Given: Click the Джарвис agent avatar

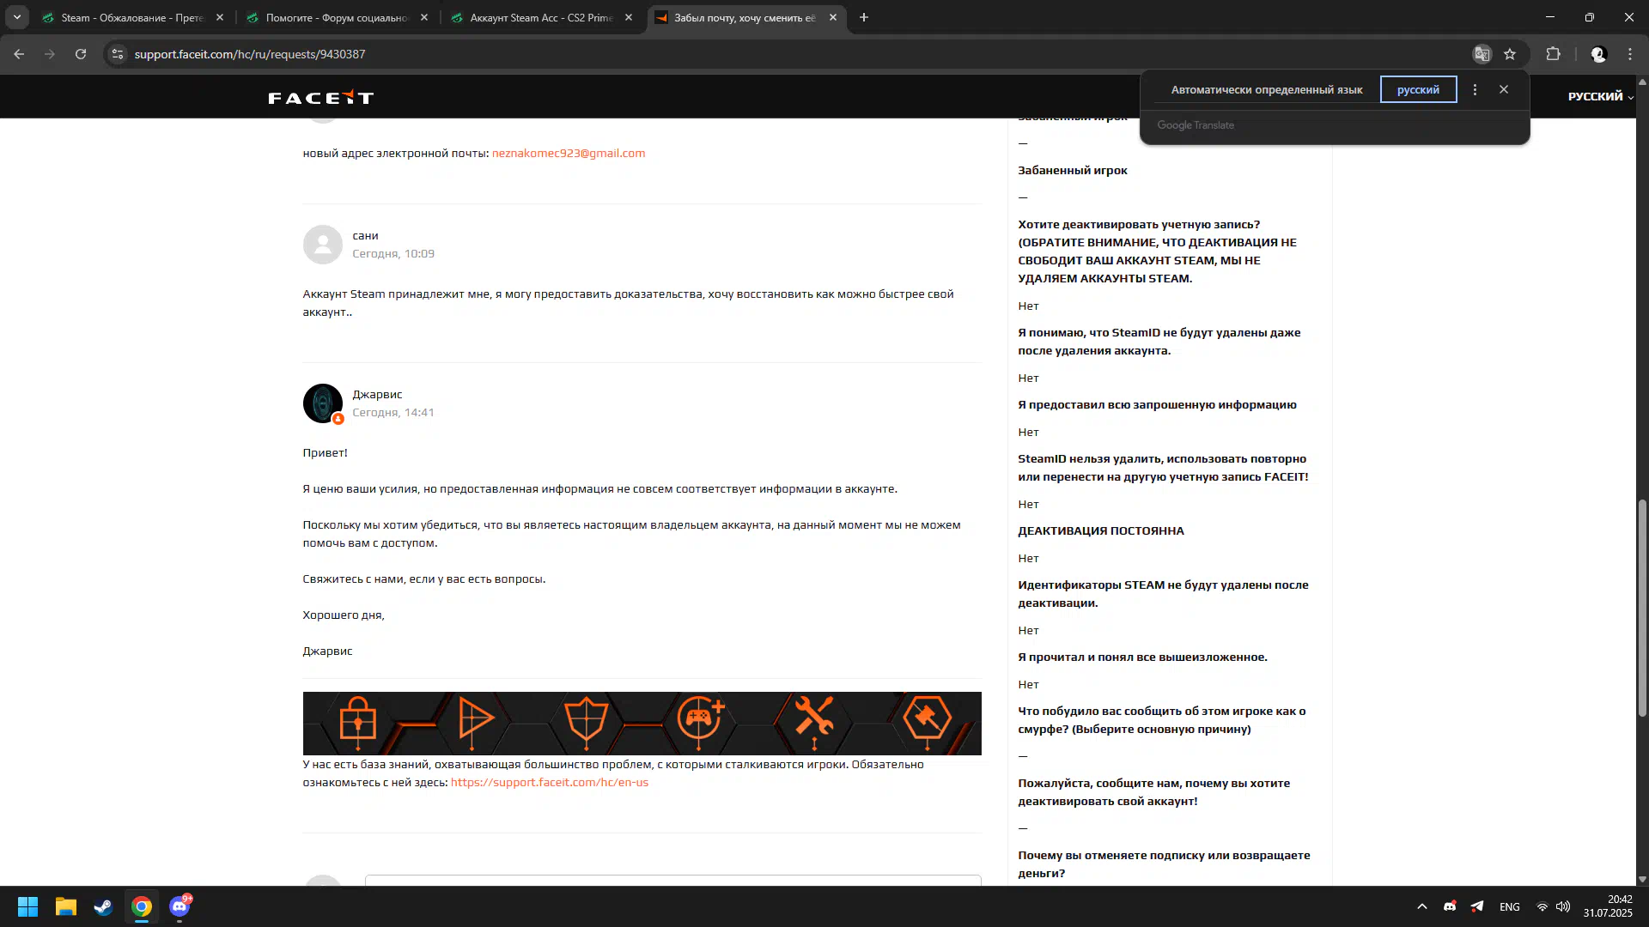Looking at the screenshot, I should 323,403.
